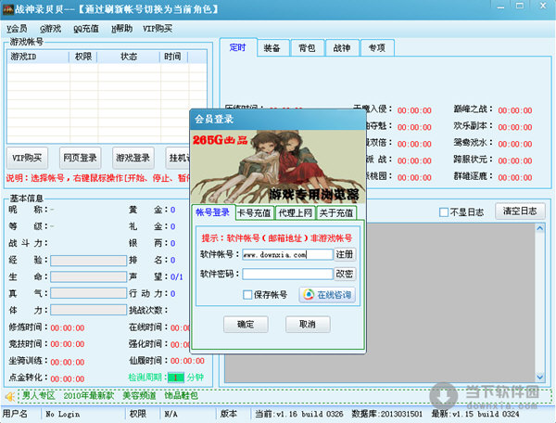
Task: Click the 网页登录 button
Action: coord(80,157)
